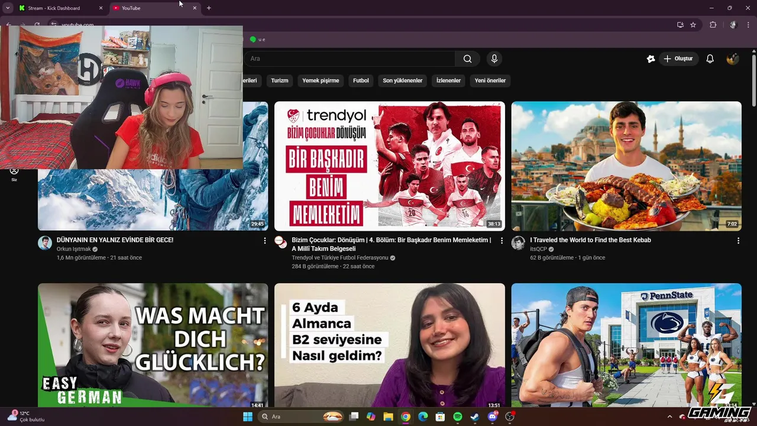Open Spotify from the taskbar

click(458, 417)
